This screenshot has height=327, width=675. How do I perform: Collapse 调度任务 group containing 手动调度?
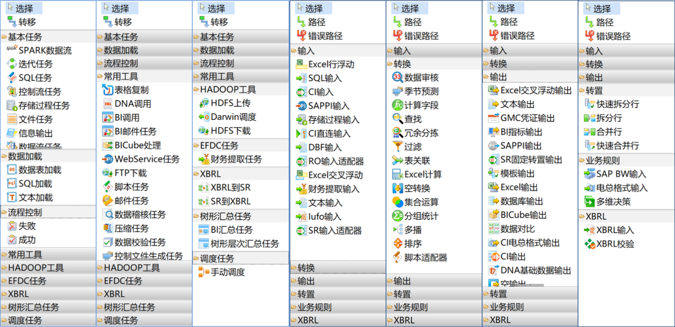[241, 259]
